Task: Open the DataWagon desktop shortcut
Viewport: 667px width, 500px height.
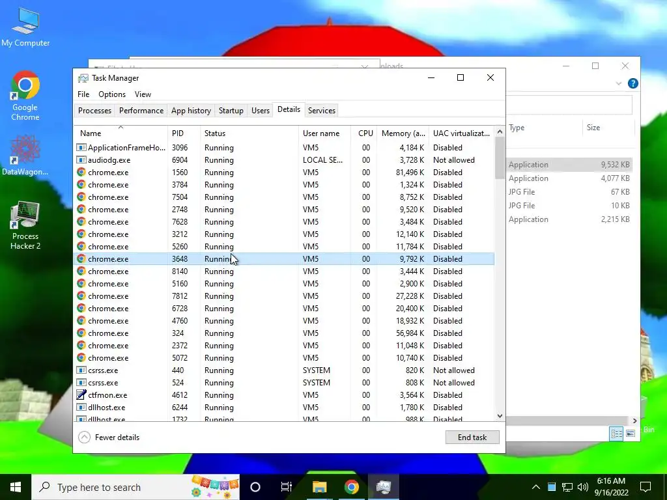Action: (25, 154)
